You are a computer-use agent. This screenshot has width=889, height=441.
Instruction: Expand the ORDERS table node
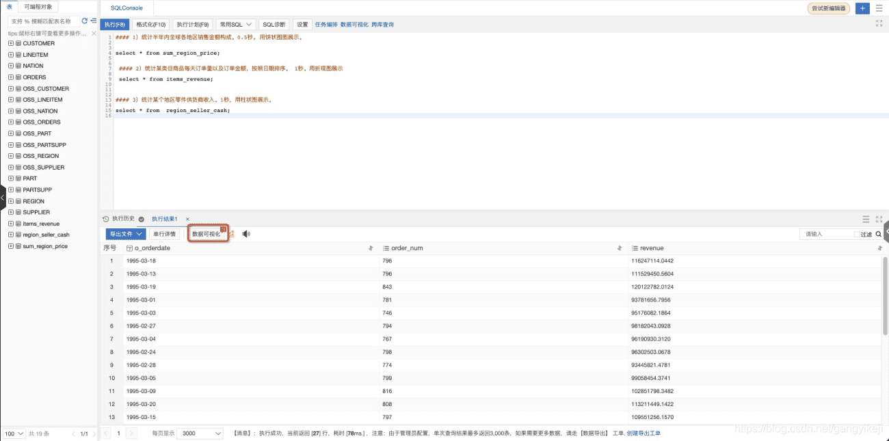pos(11,77)
